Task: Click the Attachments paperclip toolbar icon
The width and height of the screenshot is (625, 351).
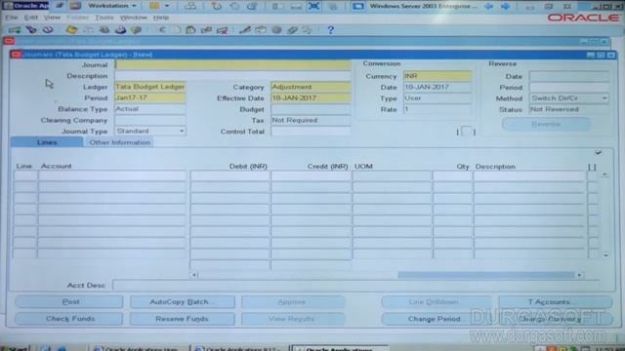Action: (x=293, y=30)
